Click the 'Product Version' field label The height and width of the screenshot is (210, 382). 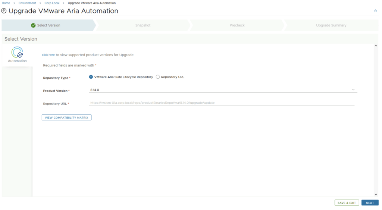click(55, 91)
